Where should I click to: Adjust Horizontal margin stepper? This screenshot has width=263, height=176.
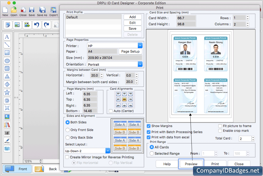[x=102, y=75]
